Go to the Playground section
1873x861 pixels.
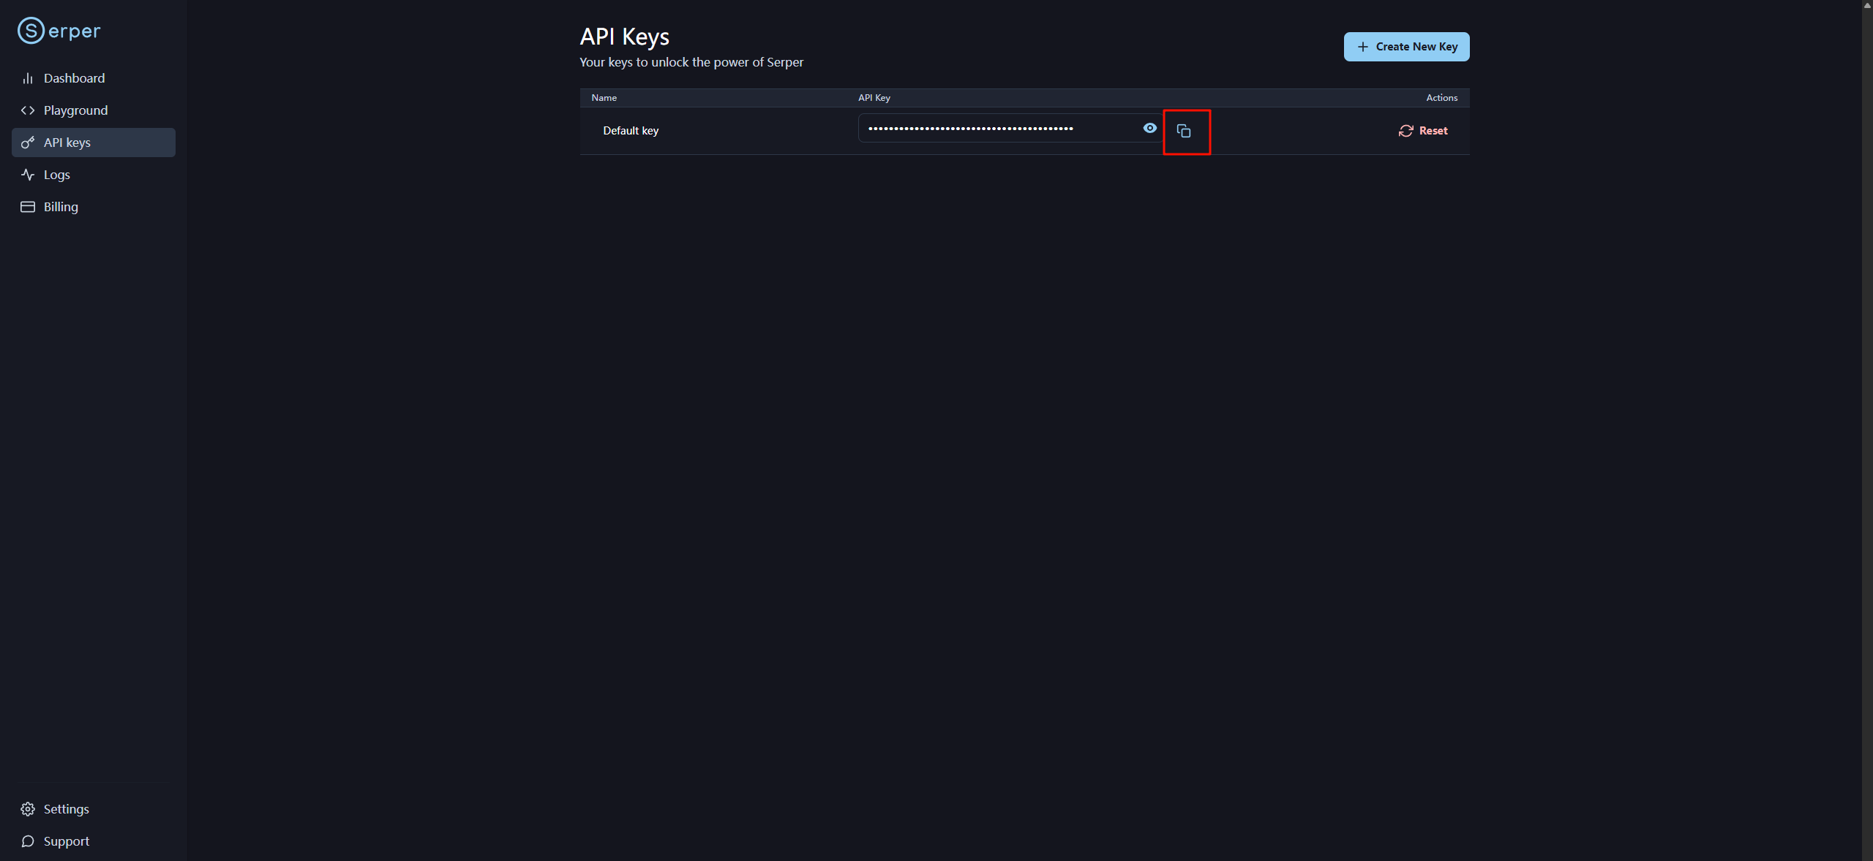coord(75,110)
